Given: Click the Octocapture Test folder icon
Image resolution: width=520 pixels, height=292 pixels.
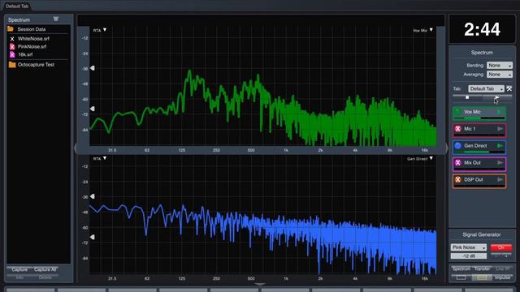Looking at the screenshot, I should (x=12, y=65).
